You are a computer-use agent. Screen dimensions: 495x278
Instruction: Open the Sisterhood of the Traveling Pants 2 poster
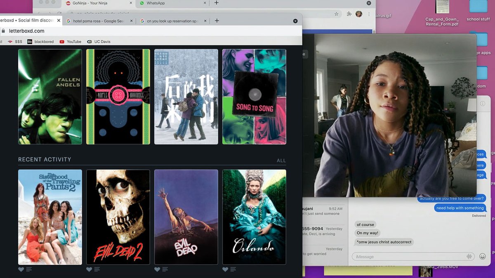(x=50, y=217)
